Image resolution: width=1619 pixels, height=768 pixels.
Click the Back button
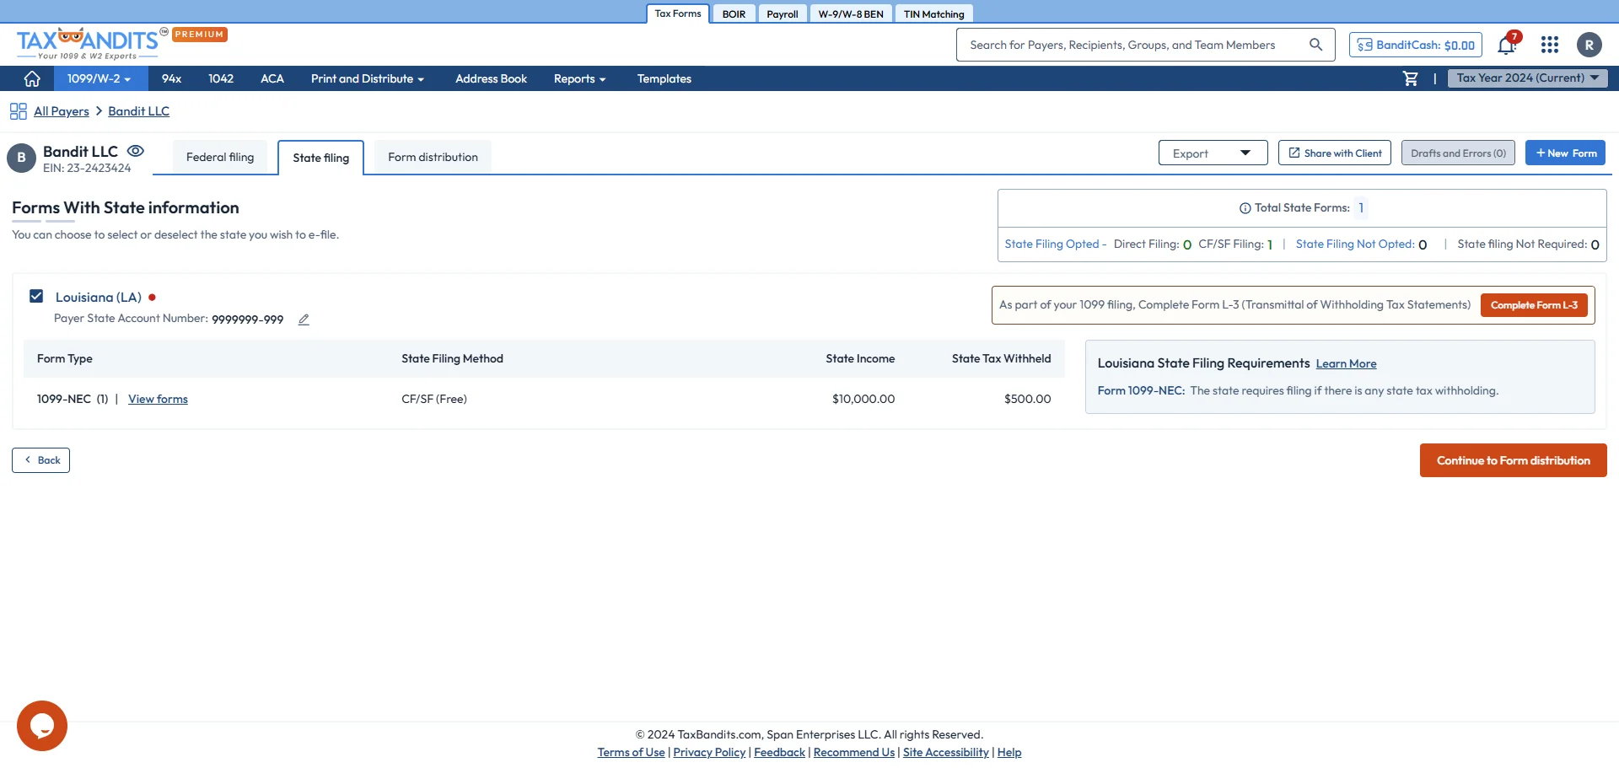(x=40, y=460)
